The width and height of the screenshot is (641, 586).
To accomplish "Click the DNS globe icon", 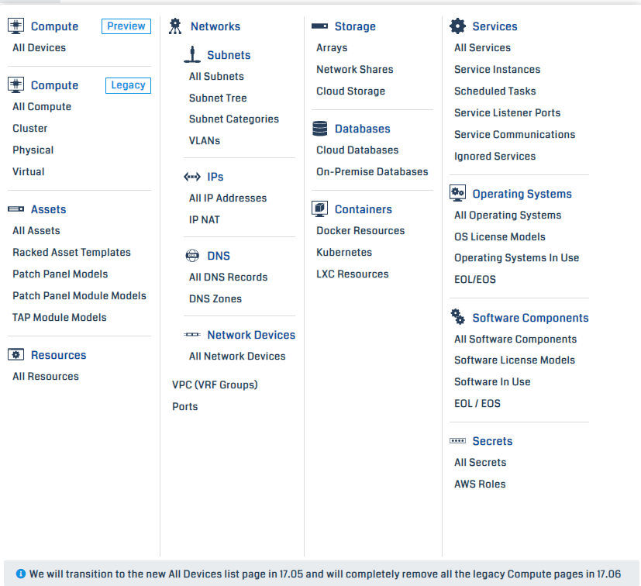I will click(191, 255).
